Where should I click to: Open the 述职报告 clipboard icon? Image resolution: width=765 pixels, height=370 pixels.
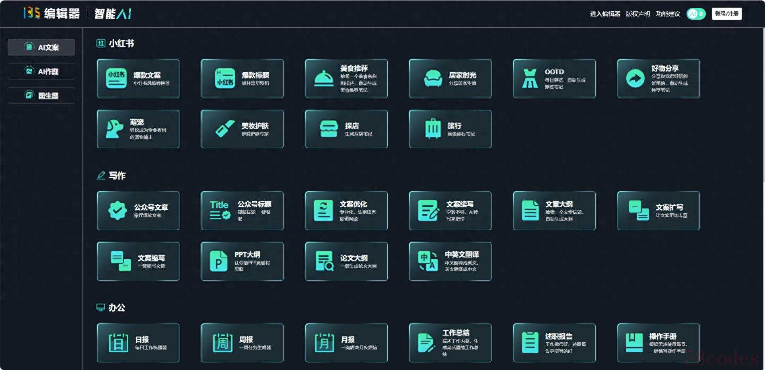click(x=530, y=343)
